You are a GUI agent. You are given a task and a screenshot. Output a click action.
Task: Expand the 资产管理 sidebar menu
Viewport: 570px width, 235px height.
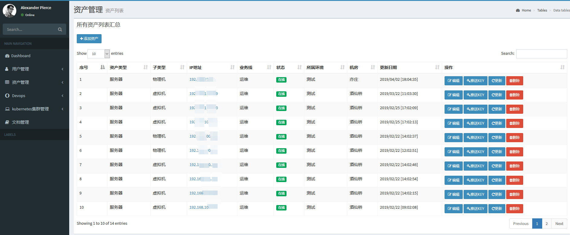34,82
